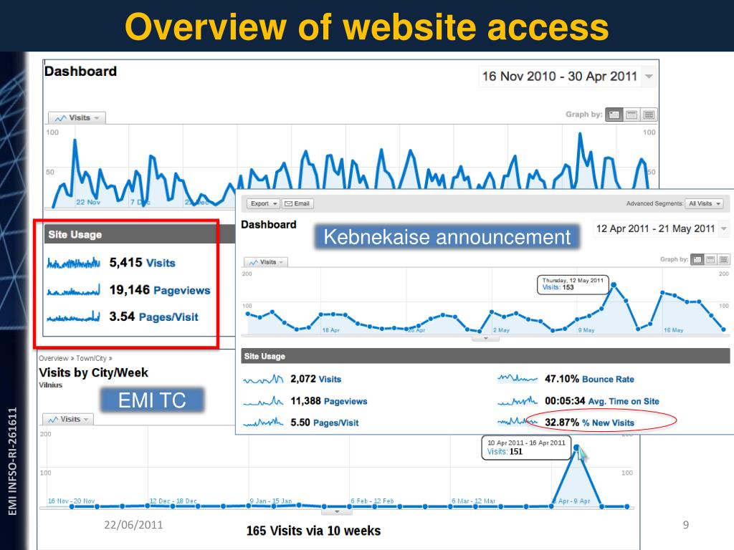Screen dimensions: 734x550
Task: Click the Town/City breadcrumb link
Action: pyautogui.click(x=91, y=358)
